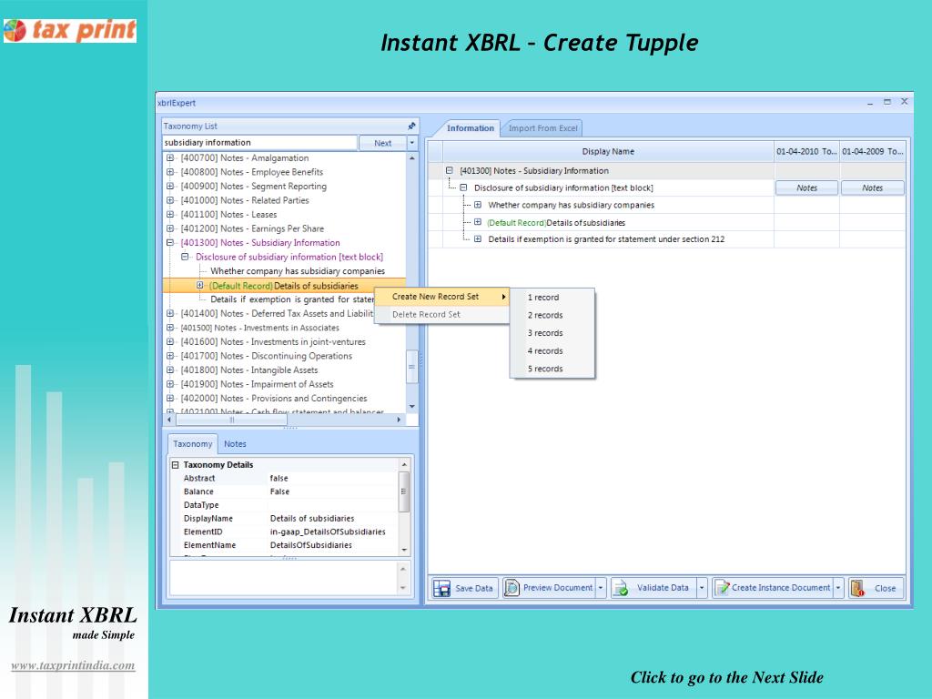Open www.taxprintindia.com link
Viewport: 932px width, 699px height.
pos(73,665)
